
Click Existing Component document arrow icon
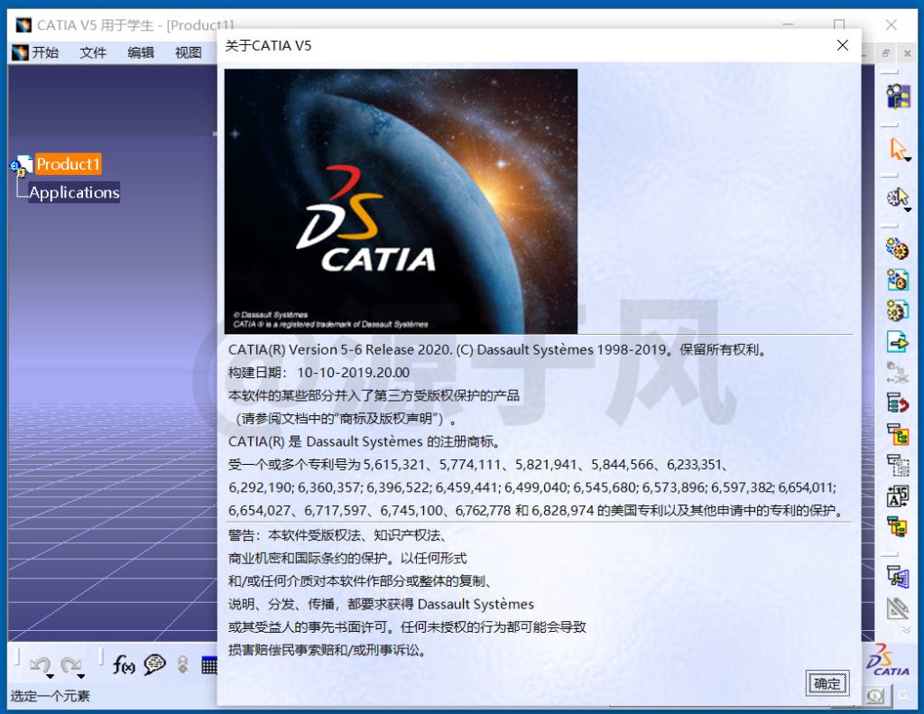coord(898,341)
